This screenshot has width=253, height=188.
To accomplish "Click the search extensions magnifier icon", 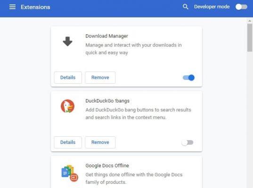I will (x=186, y=7).
